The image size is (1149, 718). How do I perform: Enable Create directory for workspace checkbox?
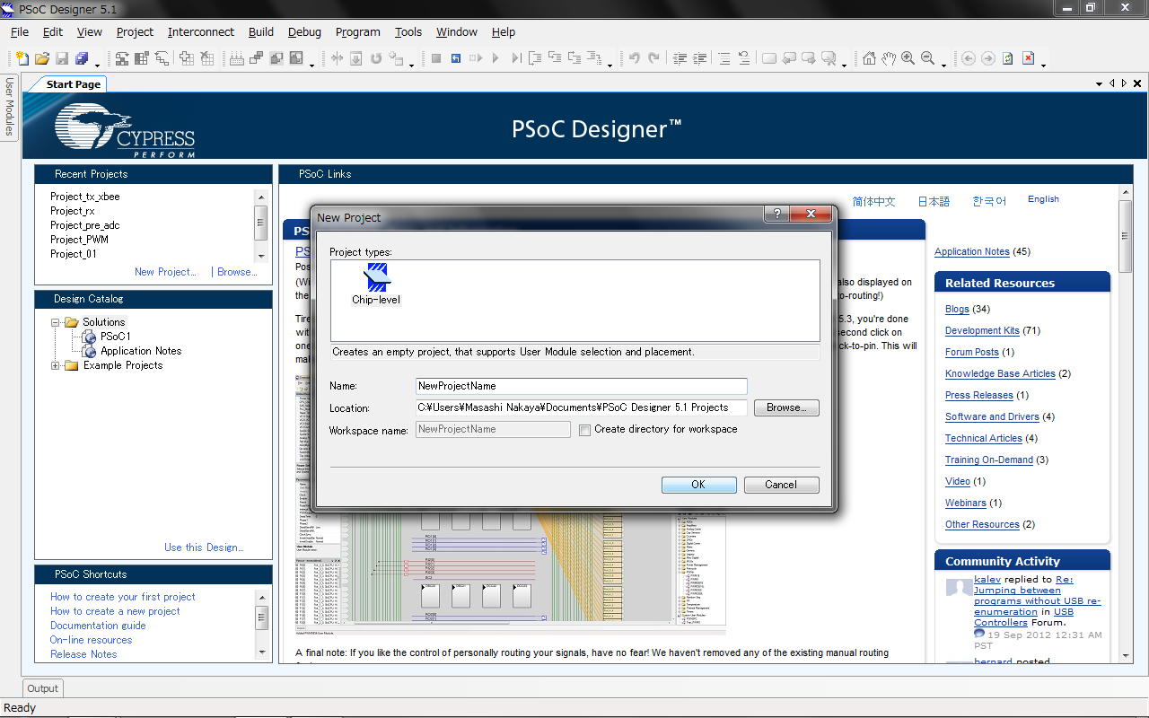[584, 430]
